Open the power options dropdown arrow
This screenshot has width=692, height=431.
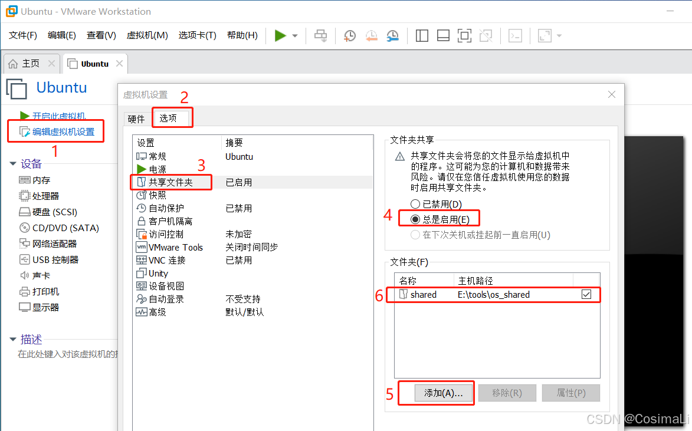[x=295, y=36]
